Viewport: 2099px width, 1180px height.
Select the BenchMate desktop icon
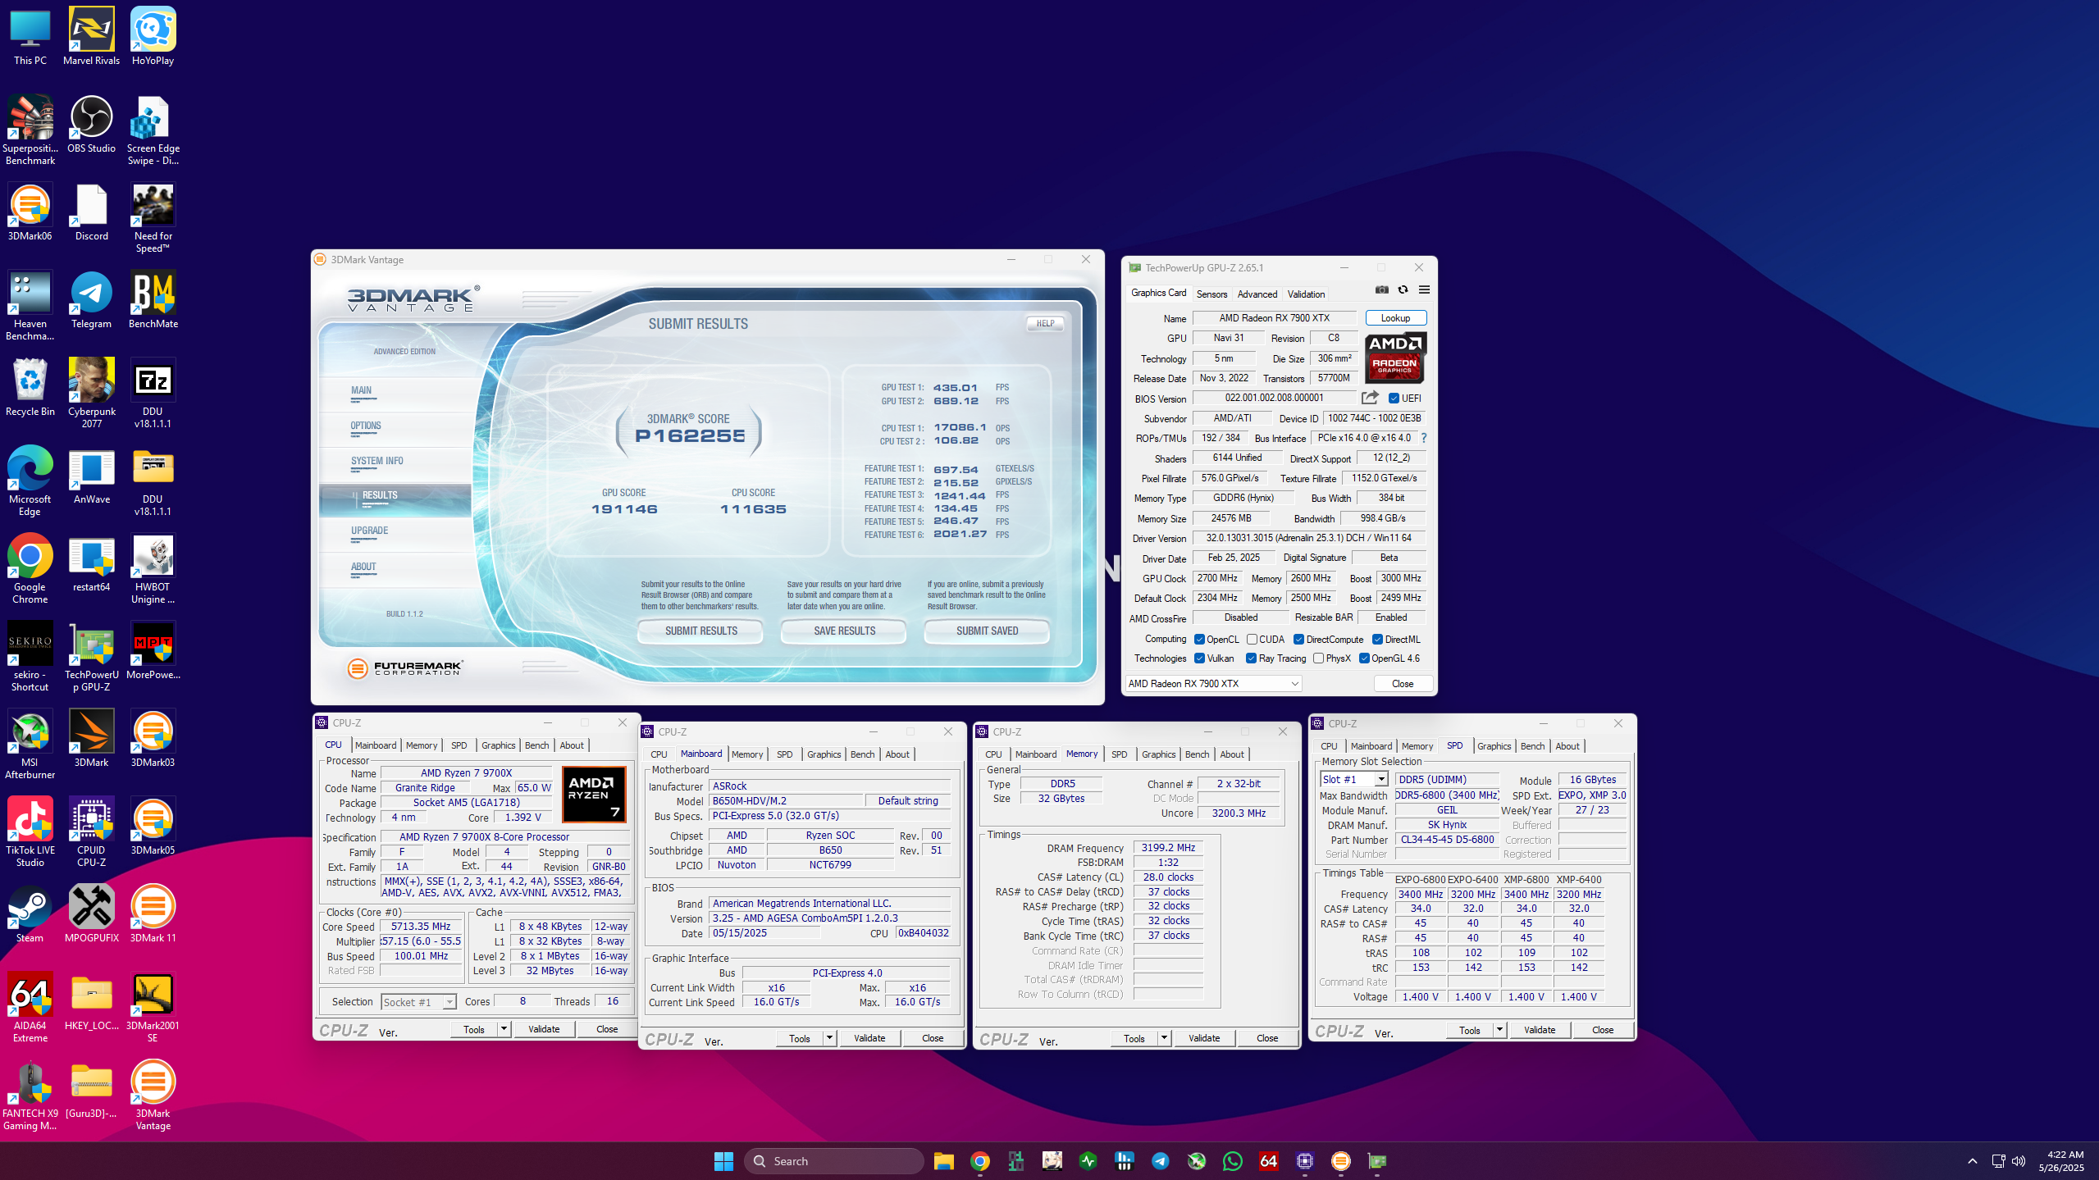click(153, 300)
